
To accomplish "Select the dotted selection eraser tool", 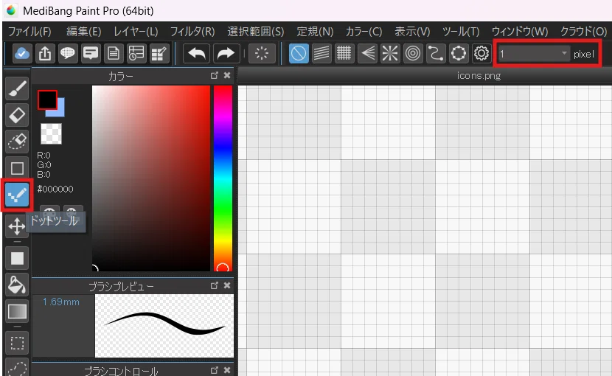I will click(x=17, y=142).
